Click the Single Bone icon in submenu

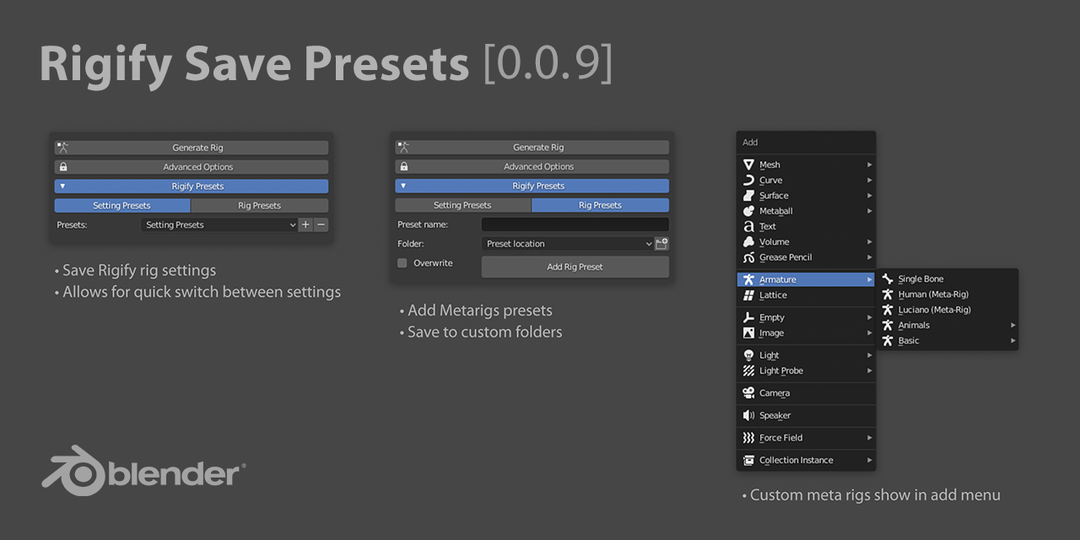point(887,278)
